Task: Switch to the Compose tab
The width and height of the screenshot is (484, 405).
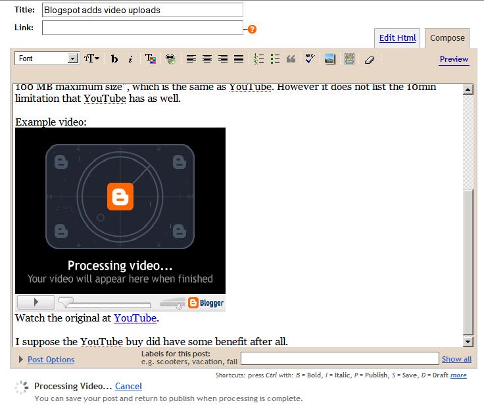Action: click(447, 38)
